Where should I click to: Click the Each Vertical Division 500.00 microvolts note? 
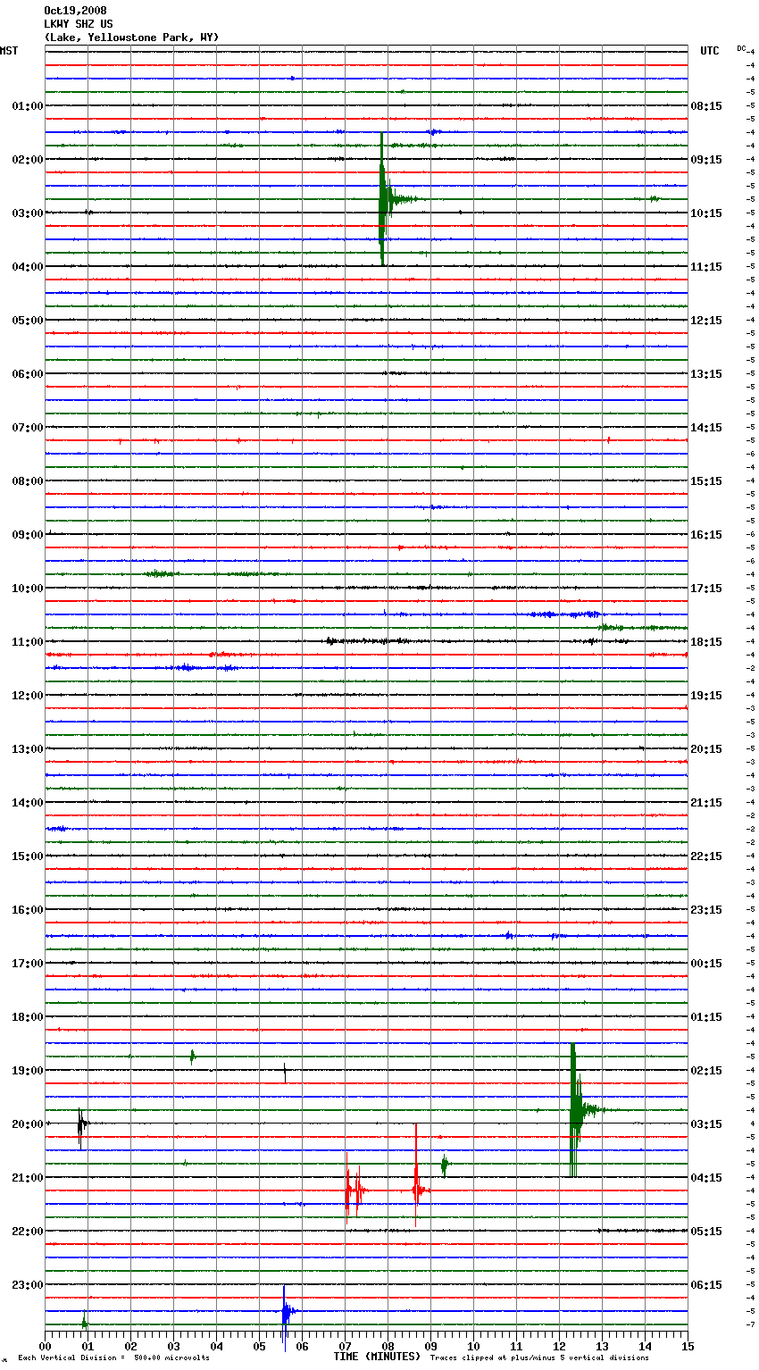[x=113, y=1358]
